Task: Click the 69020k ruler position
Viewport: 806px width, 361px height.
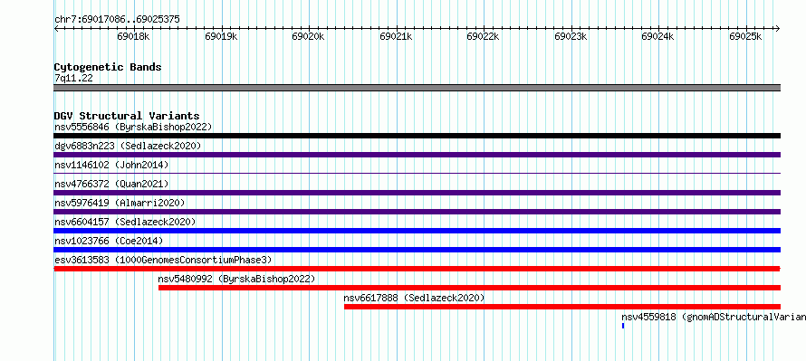Action: coord(309,36)
